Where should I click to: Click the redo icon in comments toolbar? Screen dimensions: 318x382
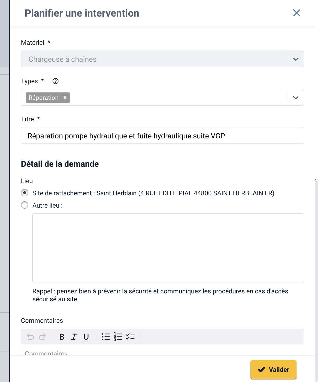tap(42, 337)
